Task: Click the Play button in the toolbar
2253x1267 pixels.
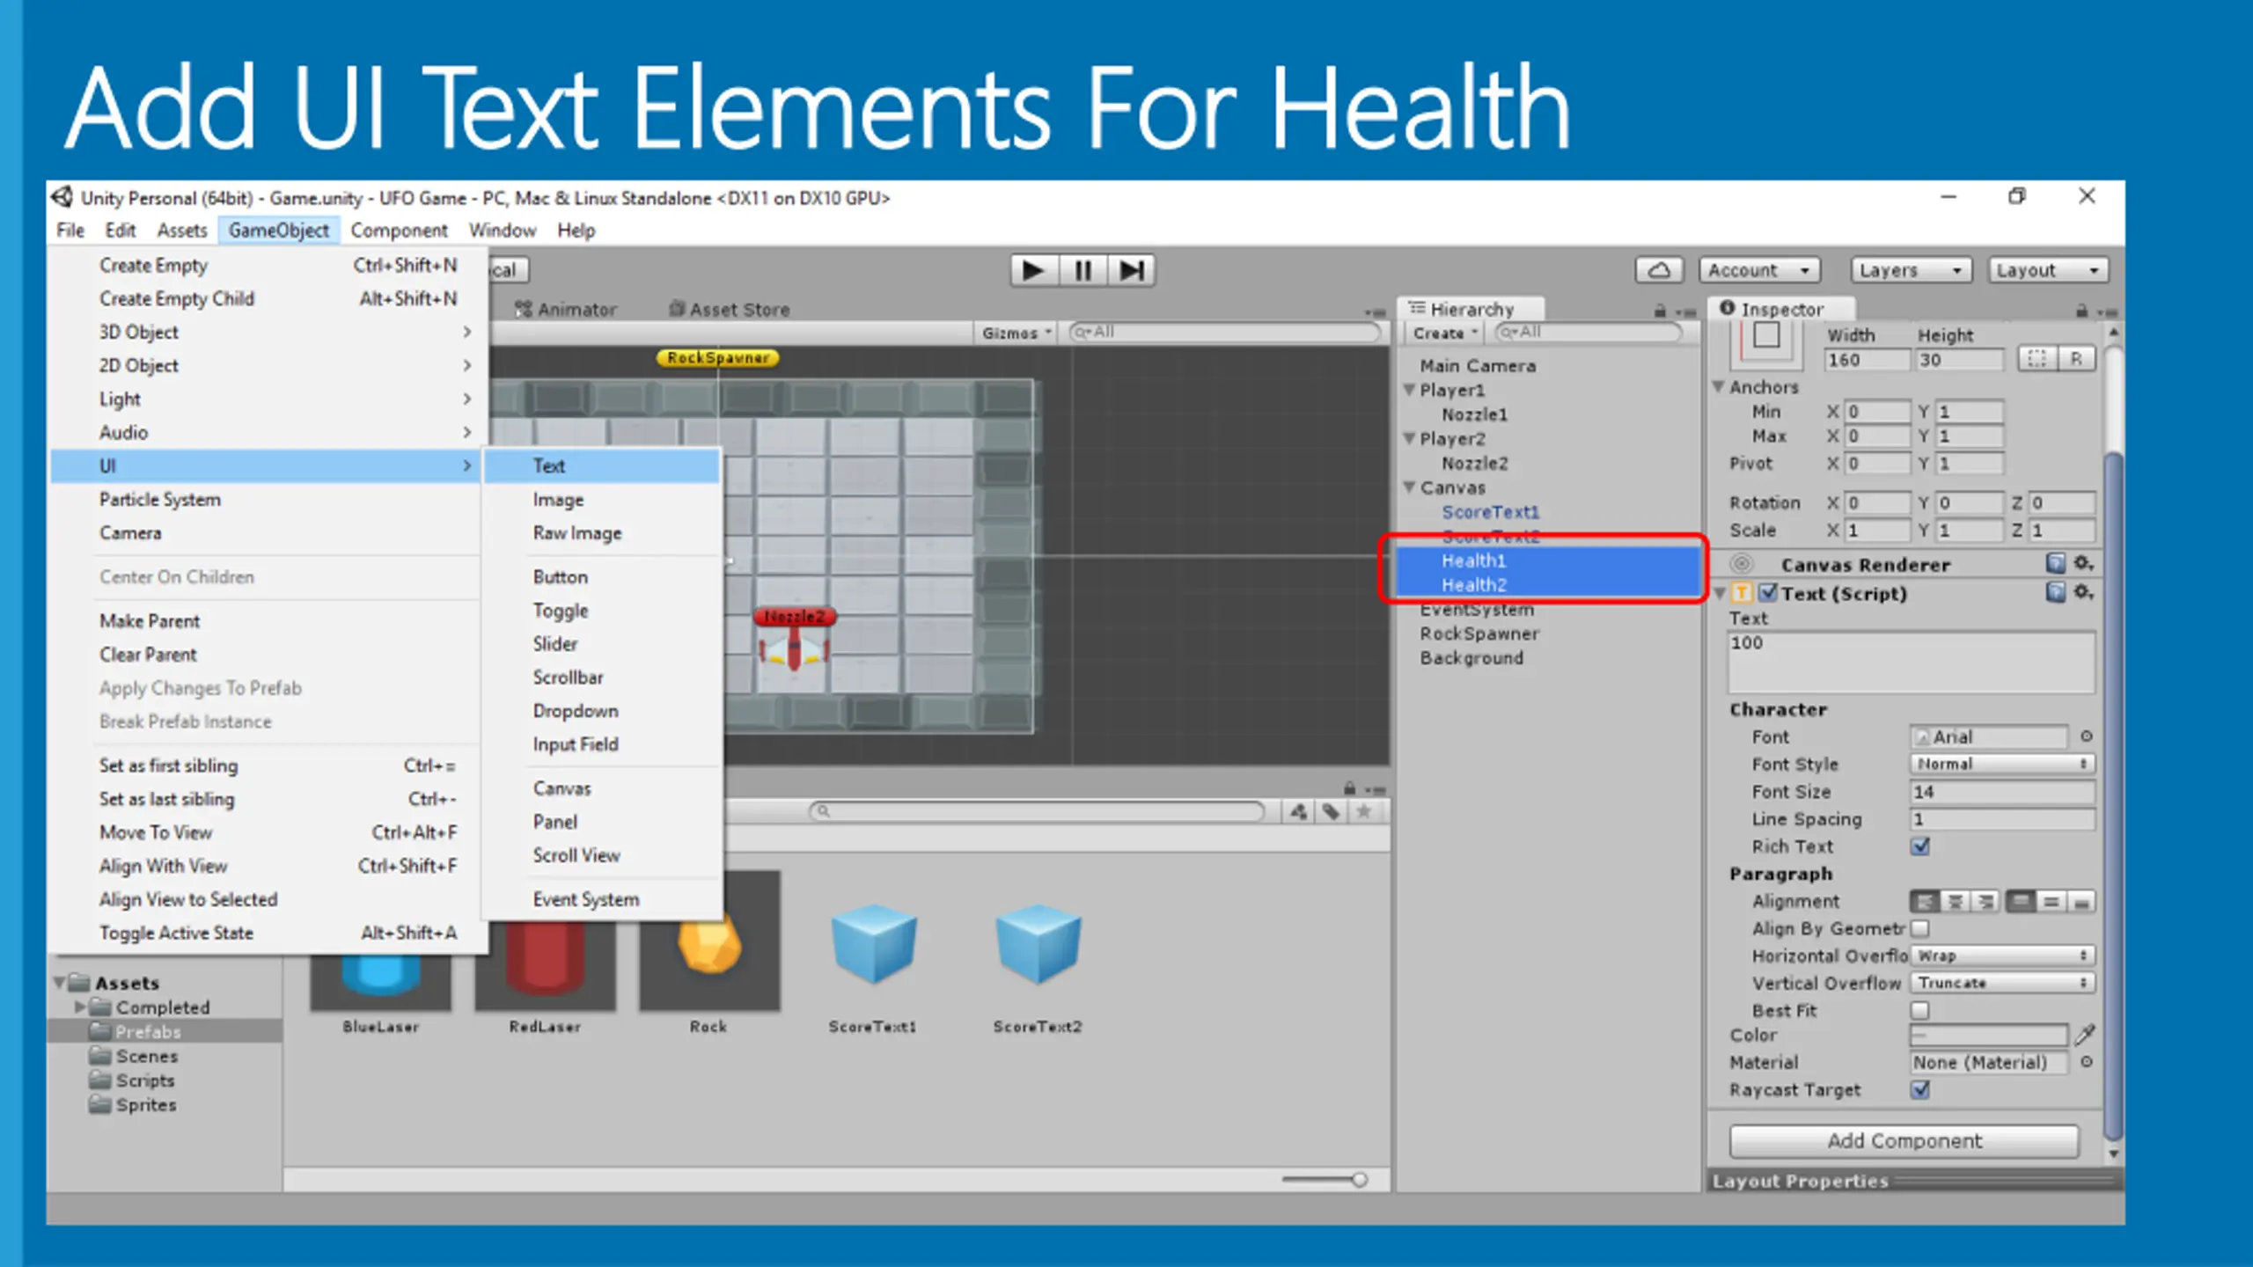Action: click(1034, 270)
